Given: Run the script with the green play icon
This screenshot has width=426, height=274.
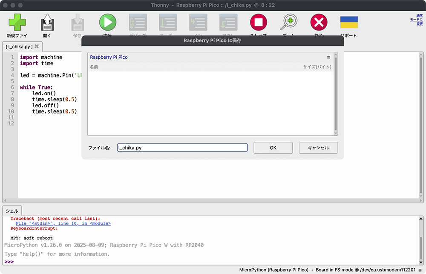Looking at the screenshot, I should [108, 22].
